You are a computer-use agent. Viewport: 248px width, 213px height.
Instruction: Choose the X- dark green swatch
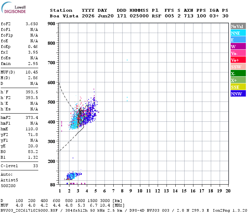pyautogui.click(x=238, y=73)
